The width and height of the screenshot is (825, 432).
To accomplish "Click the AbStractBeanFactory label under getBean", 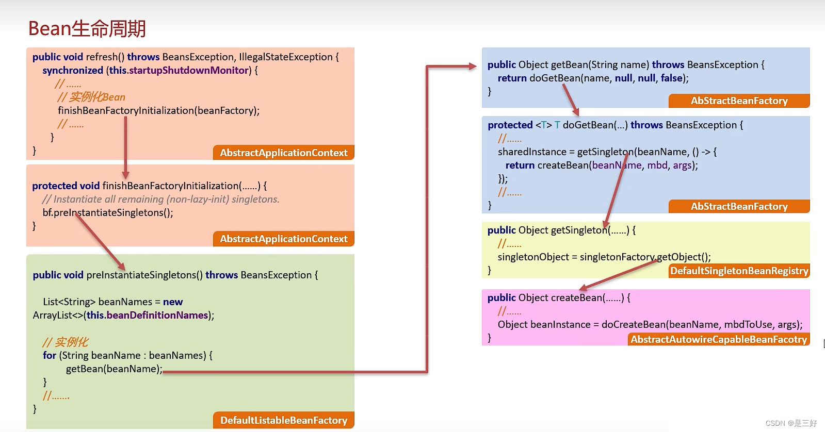I will [739, 101].
